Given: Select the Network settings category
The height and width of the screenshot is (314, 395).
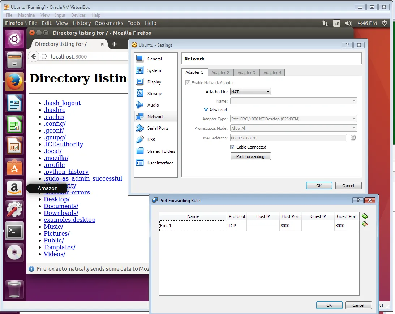Looking at the screenshot, I should tap(156, 117).
